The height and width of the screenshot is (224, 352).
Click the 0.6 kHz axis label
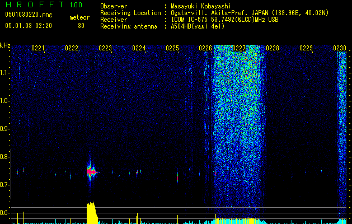point(5,213)
